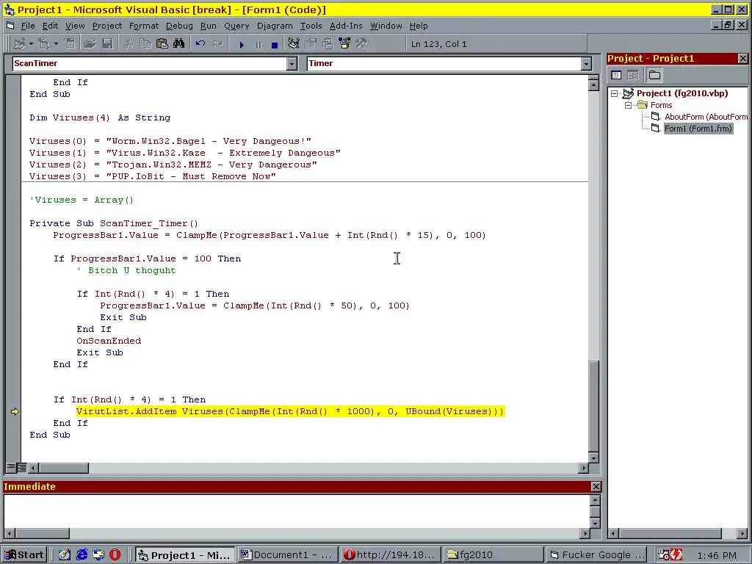Switch to the Opera http://194.18 taskbar button
The width and height of the screenshot is (752, 564).
[x=390, y=555]
